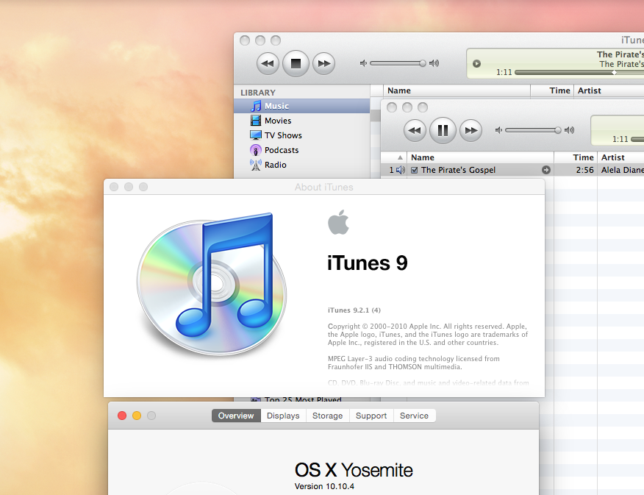Select Music in the Library sidebar

pyautogui.click(x=302, y=106)
